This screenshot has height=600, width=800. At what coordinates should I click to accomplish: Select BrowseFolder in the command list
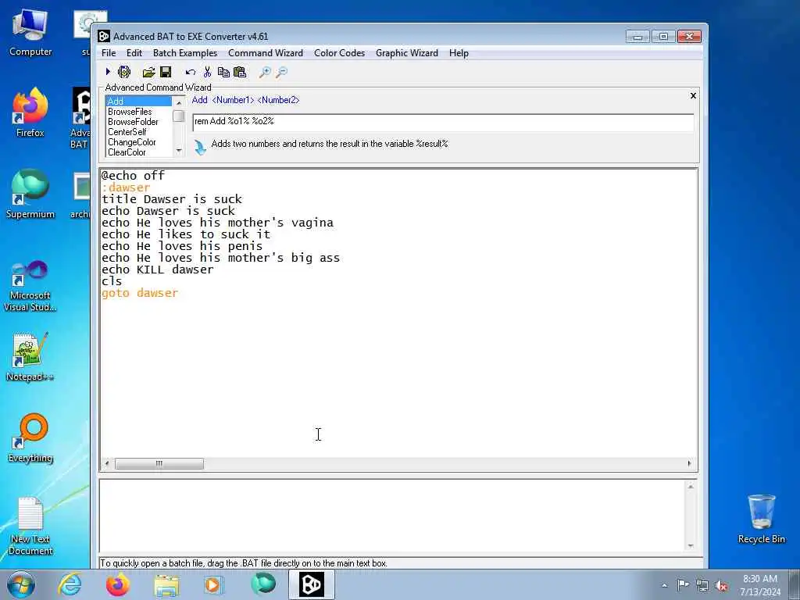(139, 121)
